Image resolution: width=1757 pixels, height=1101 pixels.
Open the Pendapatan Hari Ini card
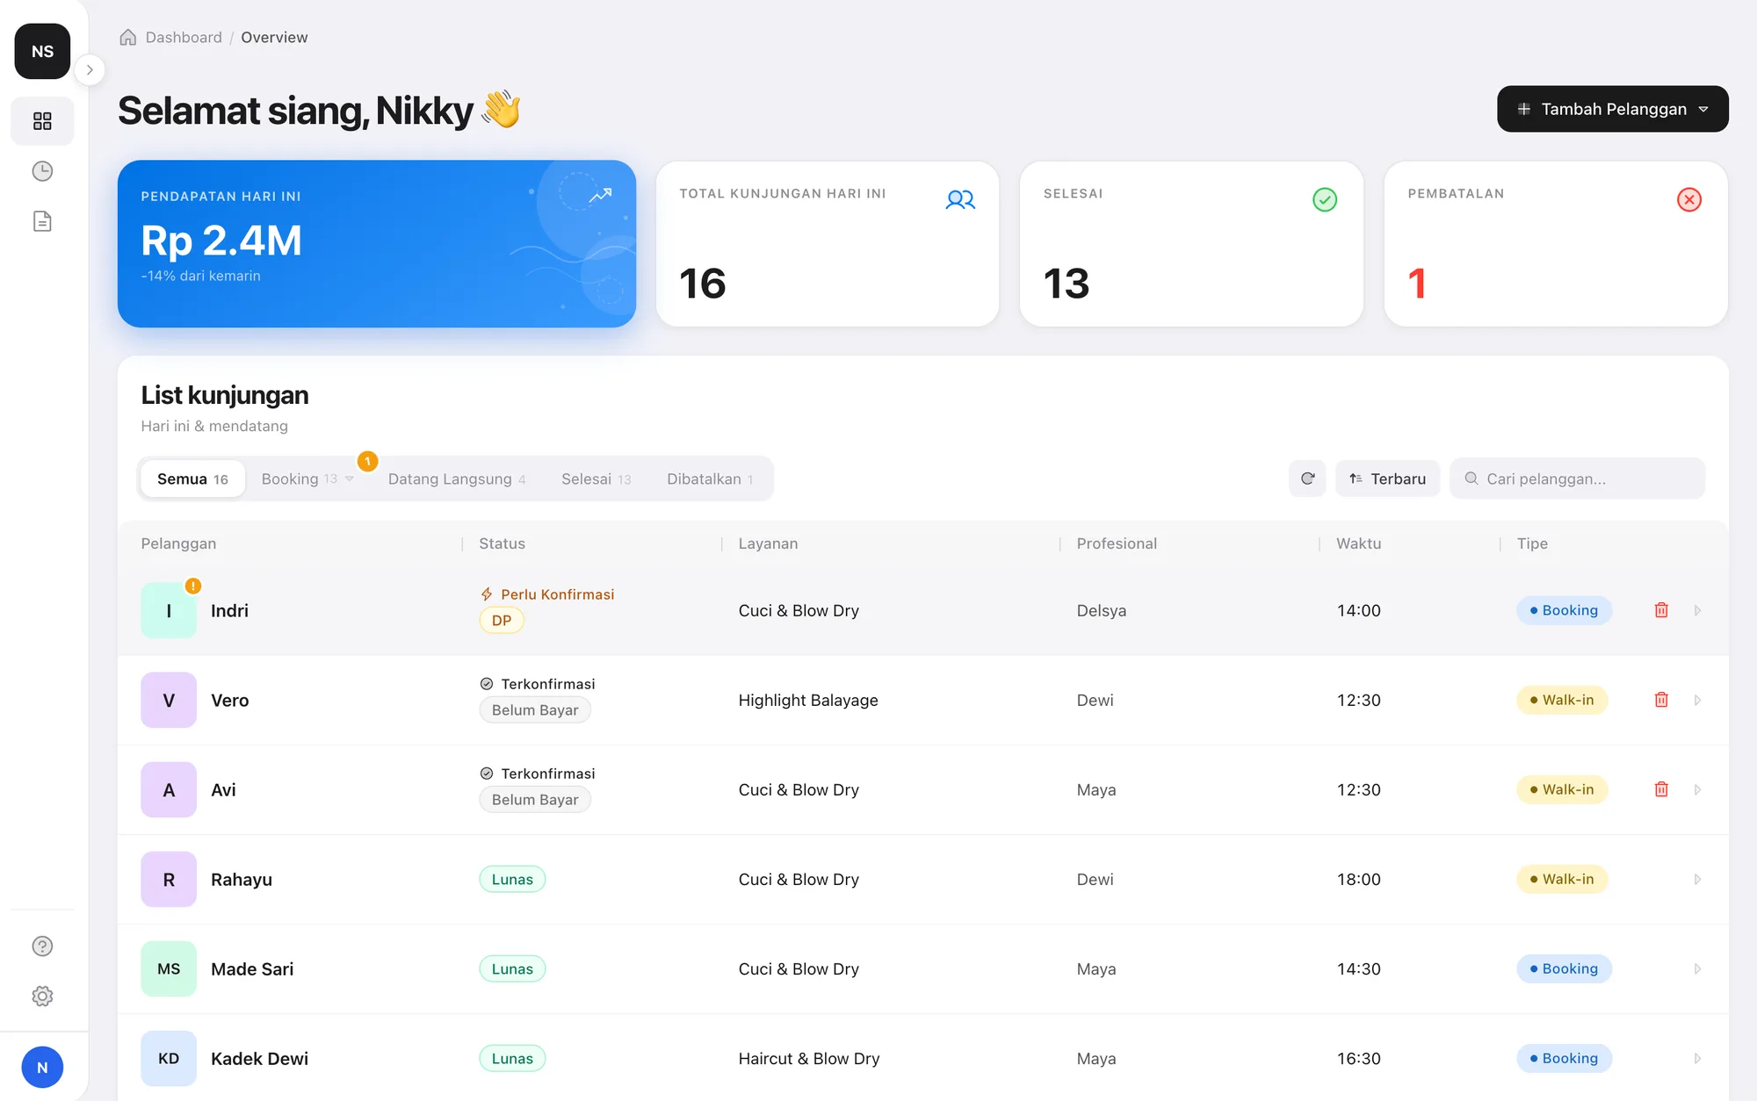pyautogui.click(x=377, y=243)
